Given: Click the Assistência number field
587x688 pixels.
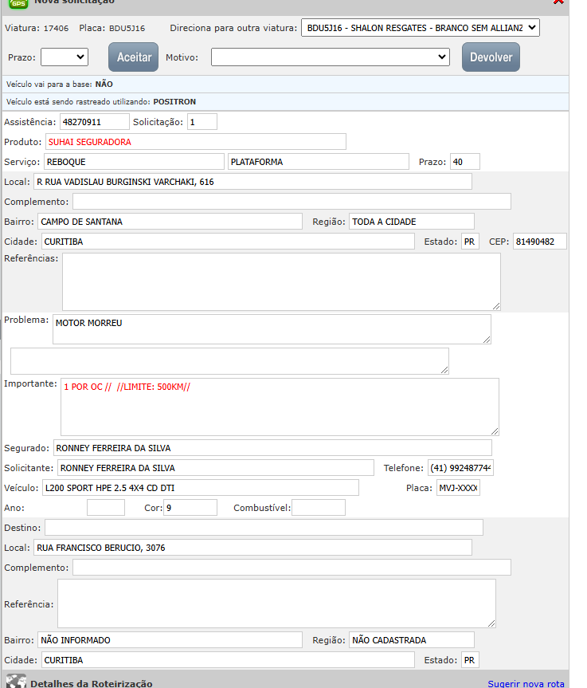Looking at the screenshot, I should (x=93, y=121).
